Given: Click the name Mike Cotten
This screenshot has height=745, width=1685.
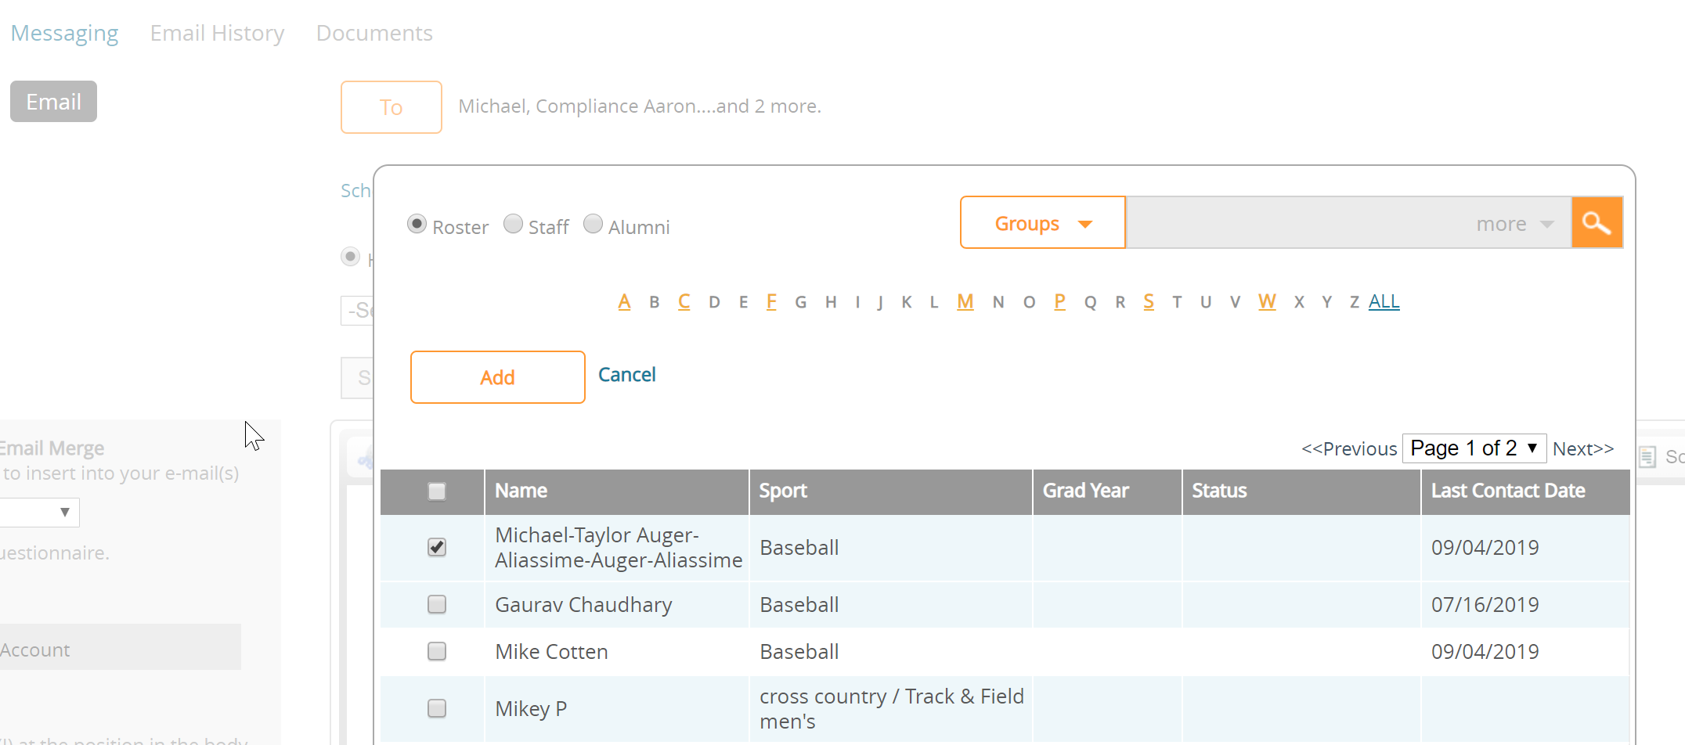Looking at the screenshot, I should pyautogui.click(x=551, y=652).
